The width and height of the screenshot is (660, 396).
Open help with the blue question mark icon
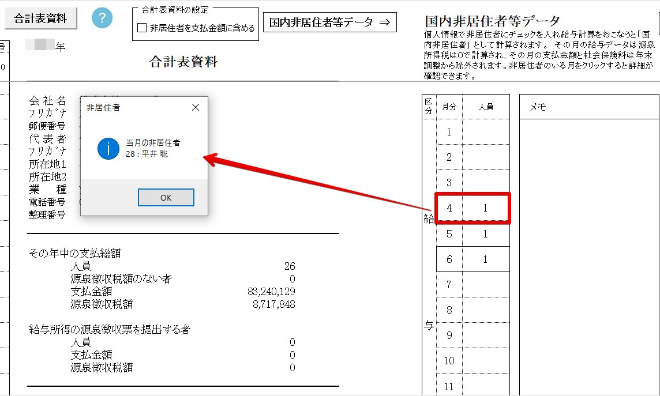(x=102, y=18)
